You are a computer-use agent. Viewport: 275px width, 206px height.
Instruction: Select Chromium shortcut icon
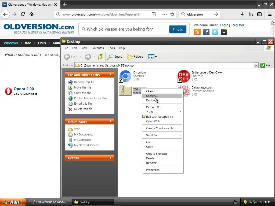tap(125, 76)
